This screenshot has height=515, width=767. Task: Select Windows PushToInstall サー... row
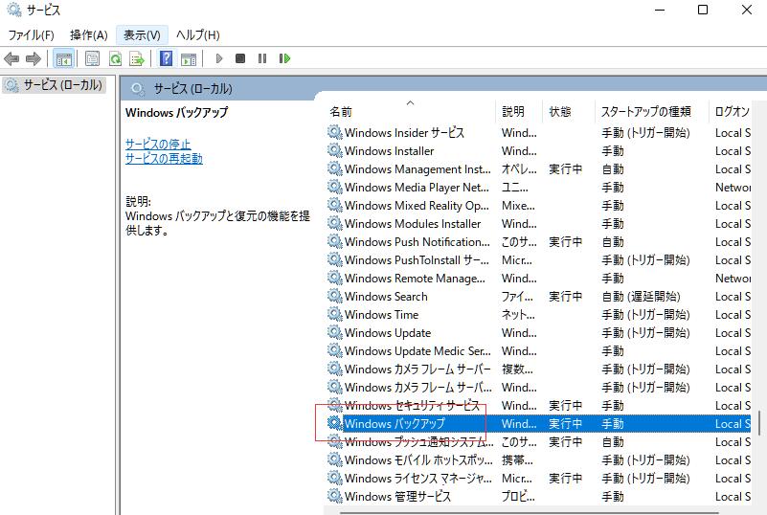click(x=538, y=260)
